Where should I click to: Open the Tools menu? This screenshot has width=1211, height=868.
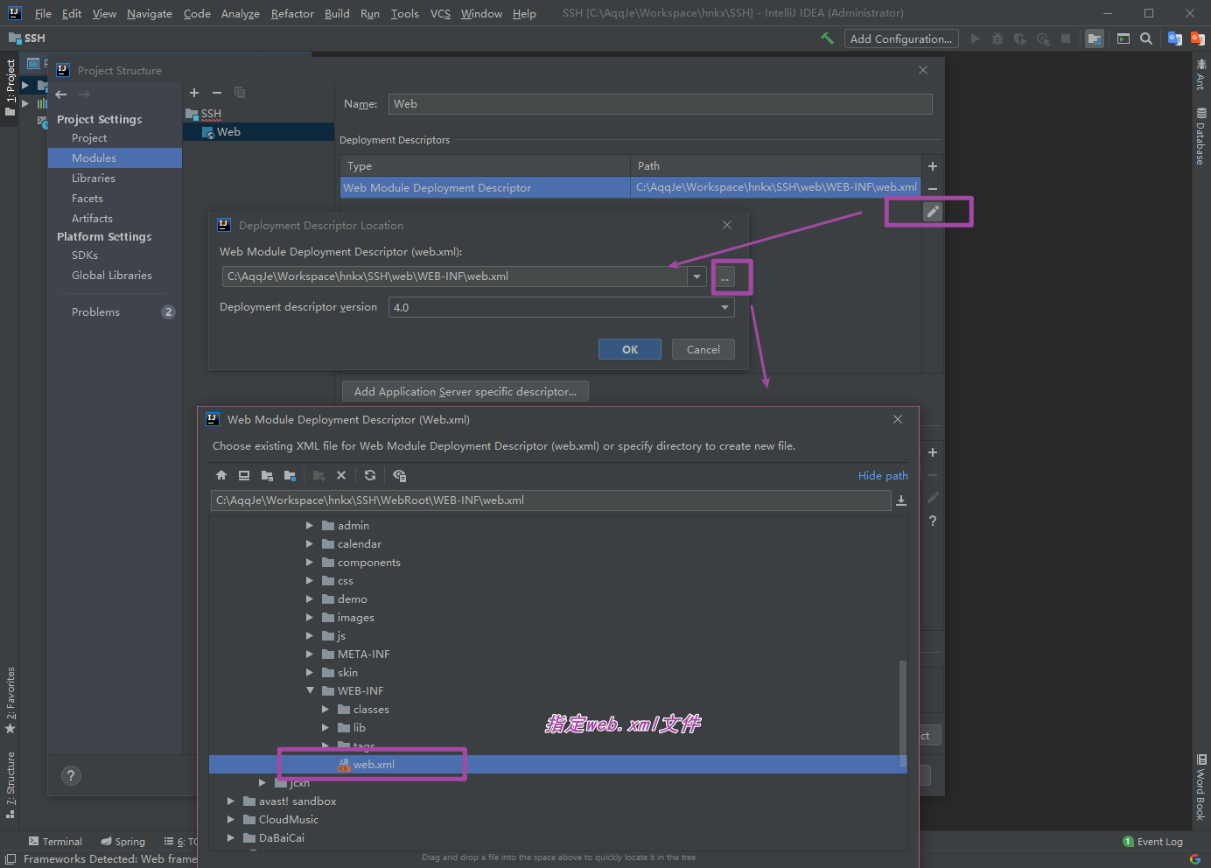(404, 14)
